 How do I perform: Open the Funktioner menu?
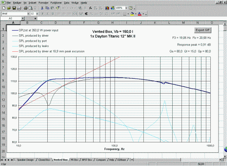pyautogui.click(x=56, y=3)
